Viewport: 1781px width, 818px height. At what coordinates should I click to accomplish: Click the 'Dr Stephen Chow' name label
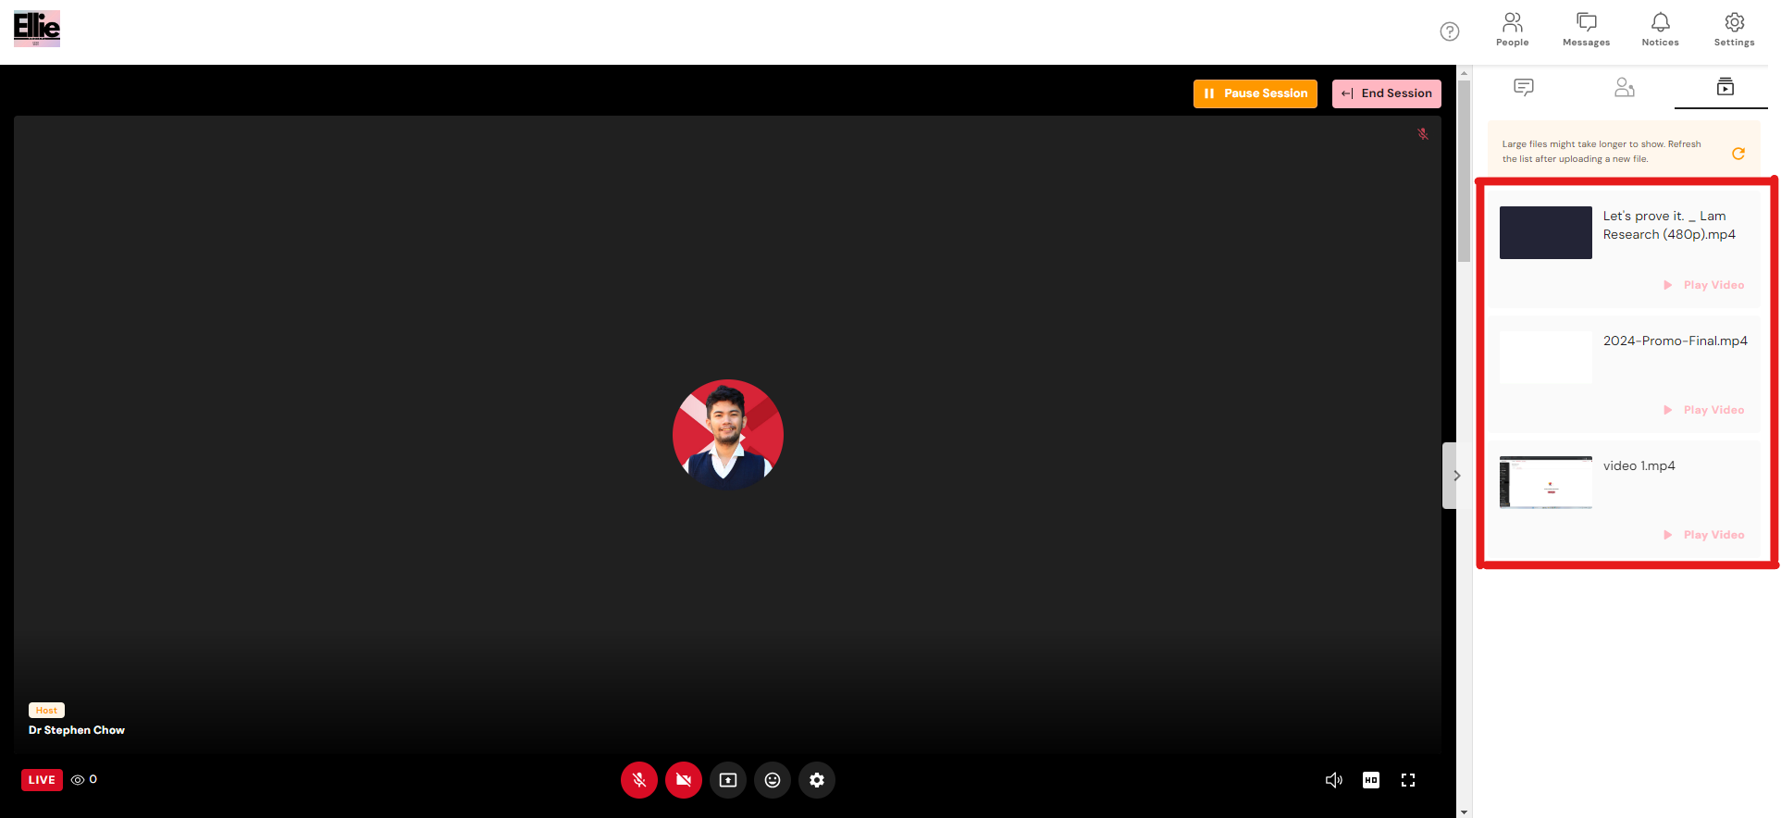pos(77,730)
